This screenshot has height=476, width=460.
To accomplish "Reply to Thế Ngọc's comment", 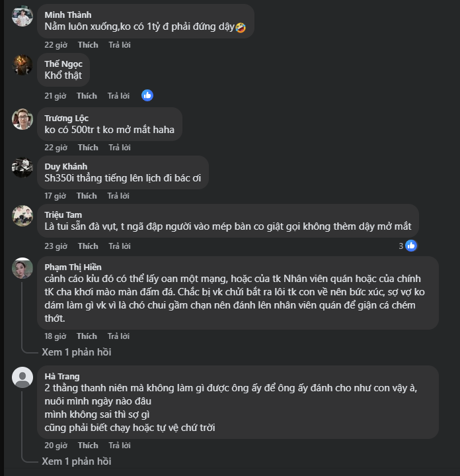I will tap(119, 96).
